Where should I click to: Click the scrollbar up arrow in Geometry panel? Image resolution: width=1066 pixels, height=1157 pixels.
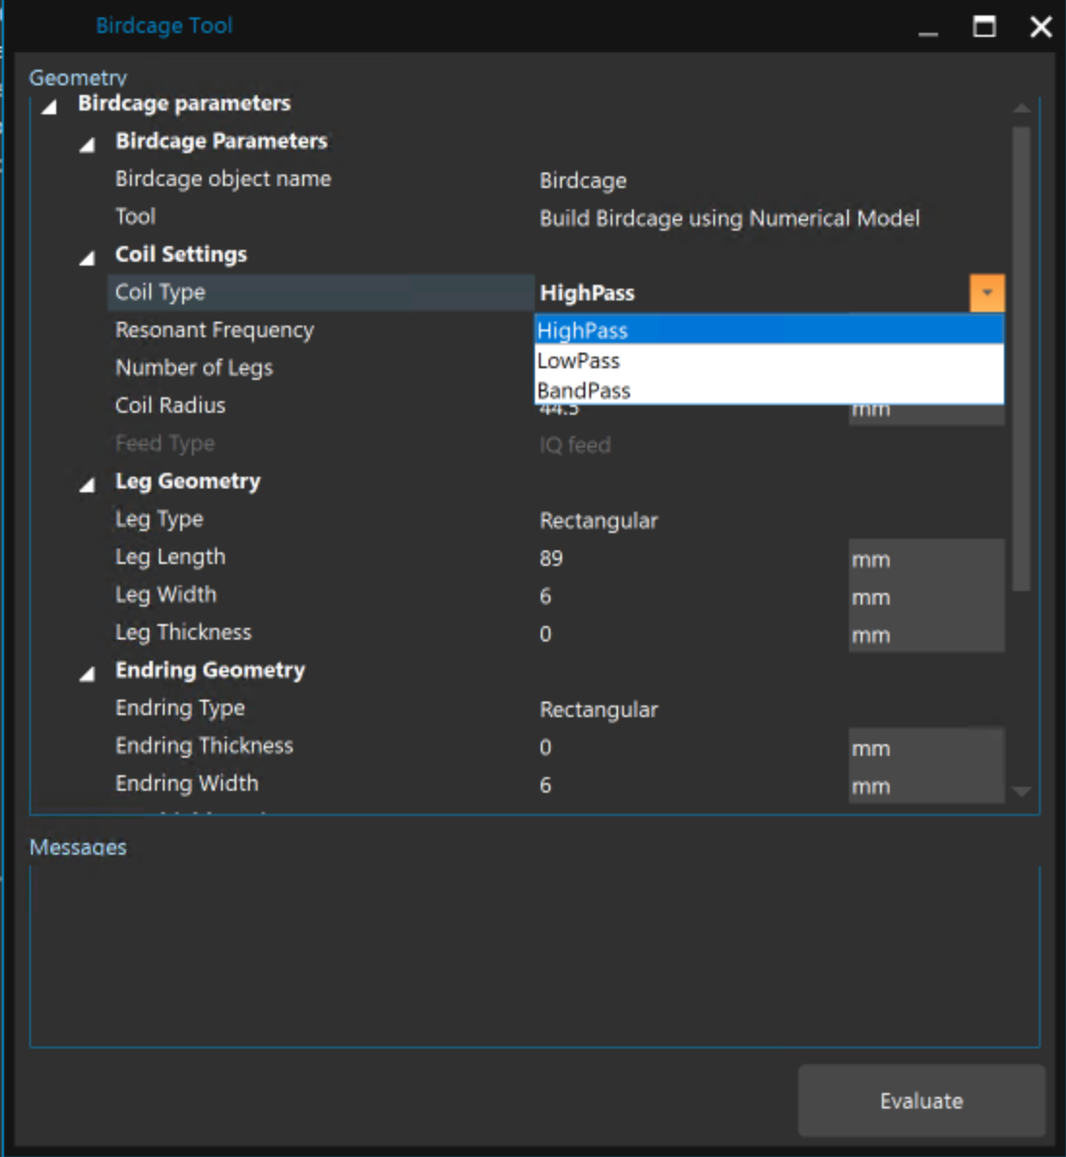click(1020, 108)
